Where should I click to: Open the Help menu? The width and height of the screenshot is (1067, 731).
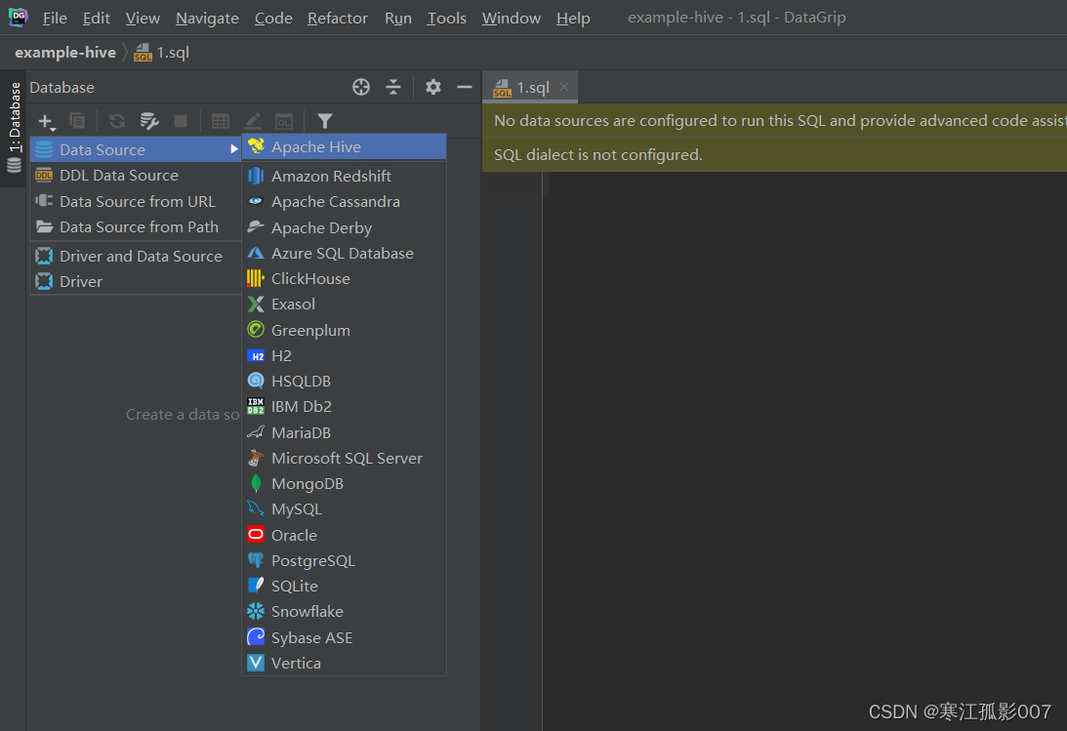click(573, 19)
